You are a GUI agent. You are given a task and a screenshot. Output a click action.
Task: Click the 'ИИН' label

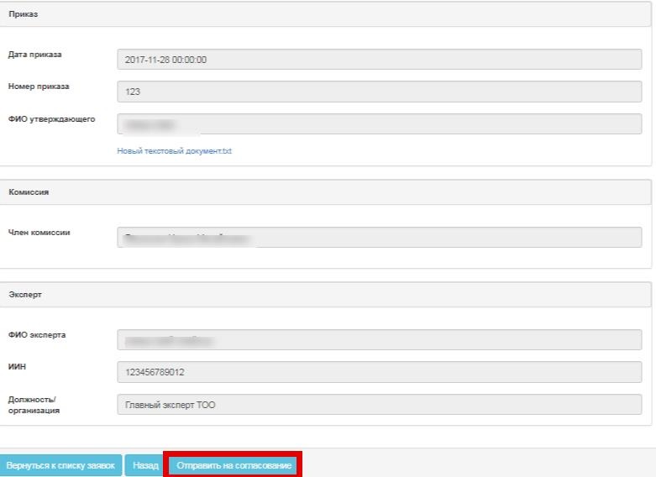click(x=17, y=366)
